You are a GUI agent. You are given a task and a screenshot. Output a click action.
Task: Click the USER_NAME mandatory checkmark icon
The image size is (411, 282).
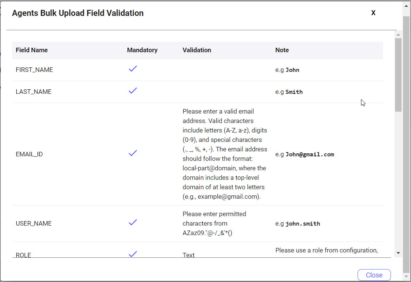[133, 223]
